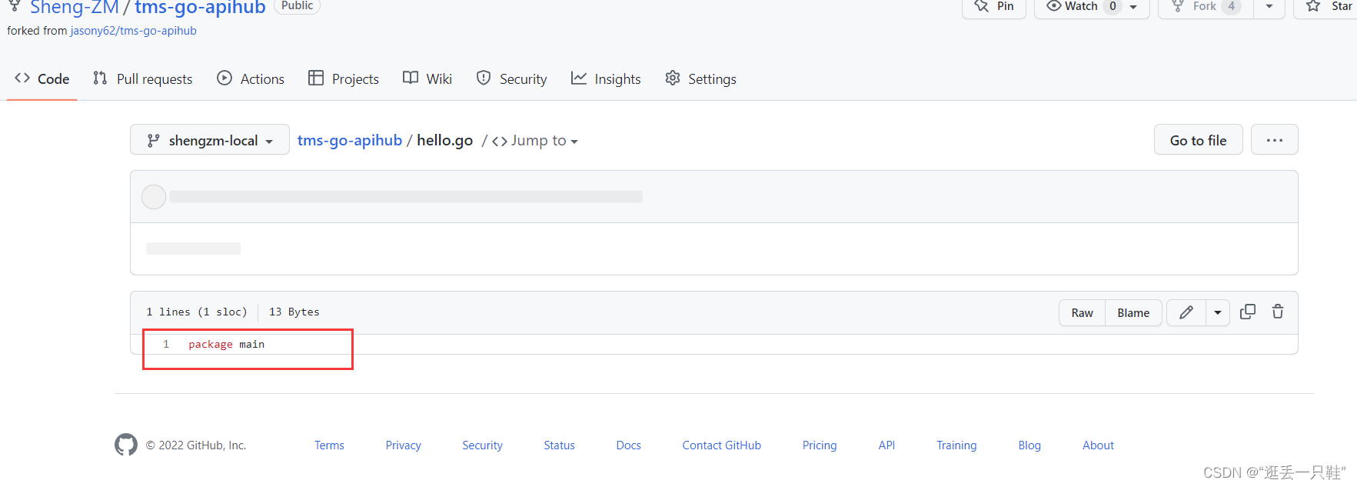Expand the edit options dropdown arrow
1357x487 pixels.
pos(1218,312)
